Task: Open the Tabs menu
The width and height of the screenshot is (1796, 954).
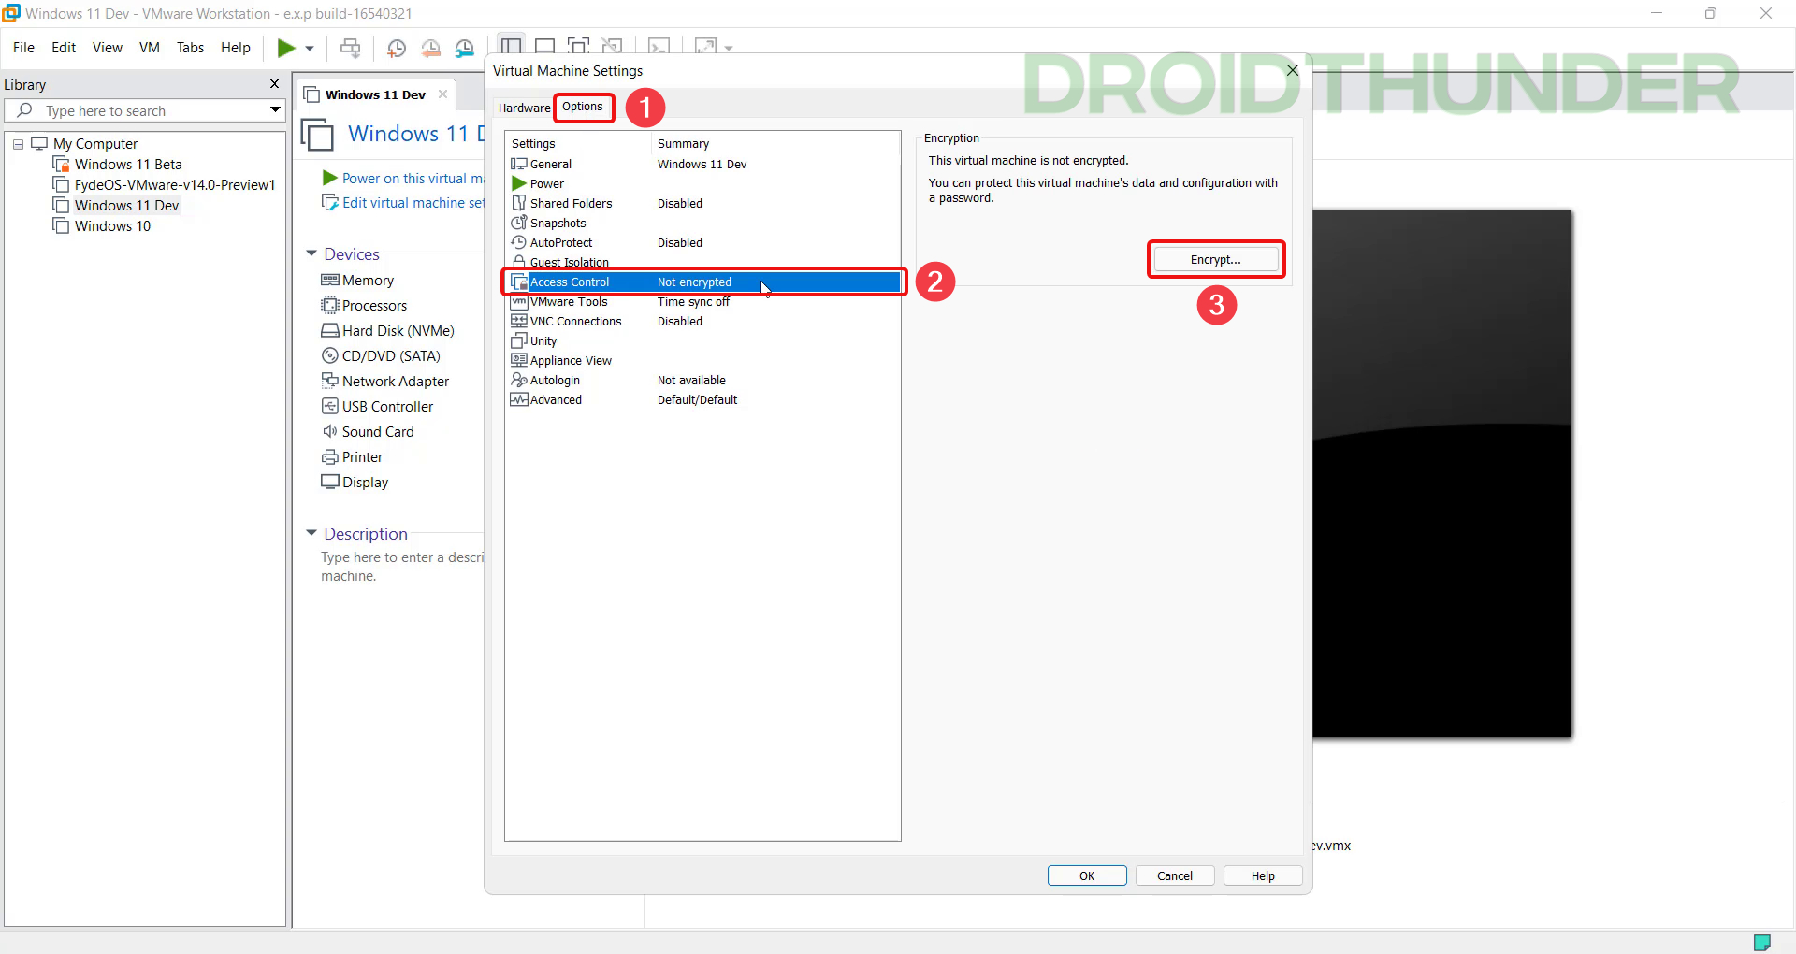Action: click(190, 48)
